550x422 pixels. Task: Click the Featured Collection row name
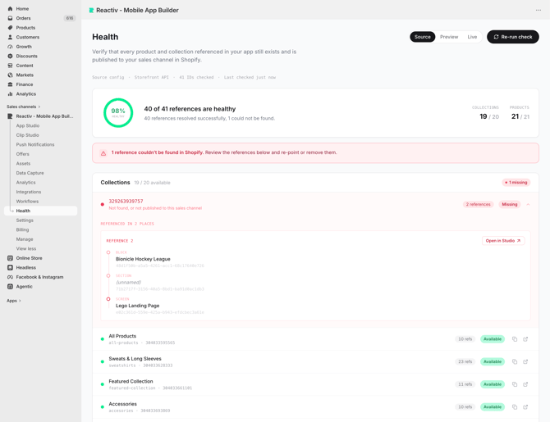131,381
